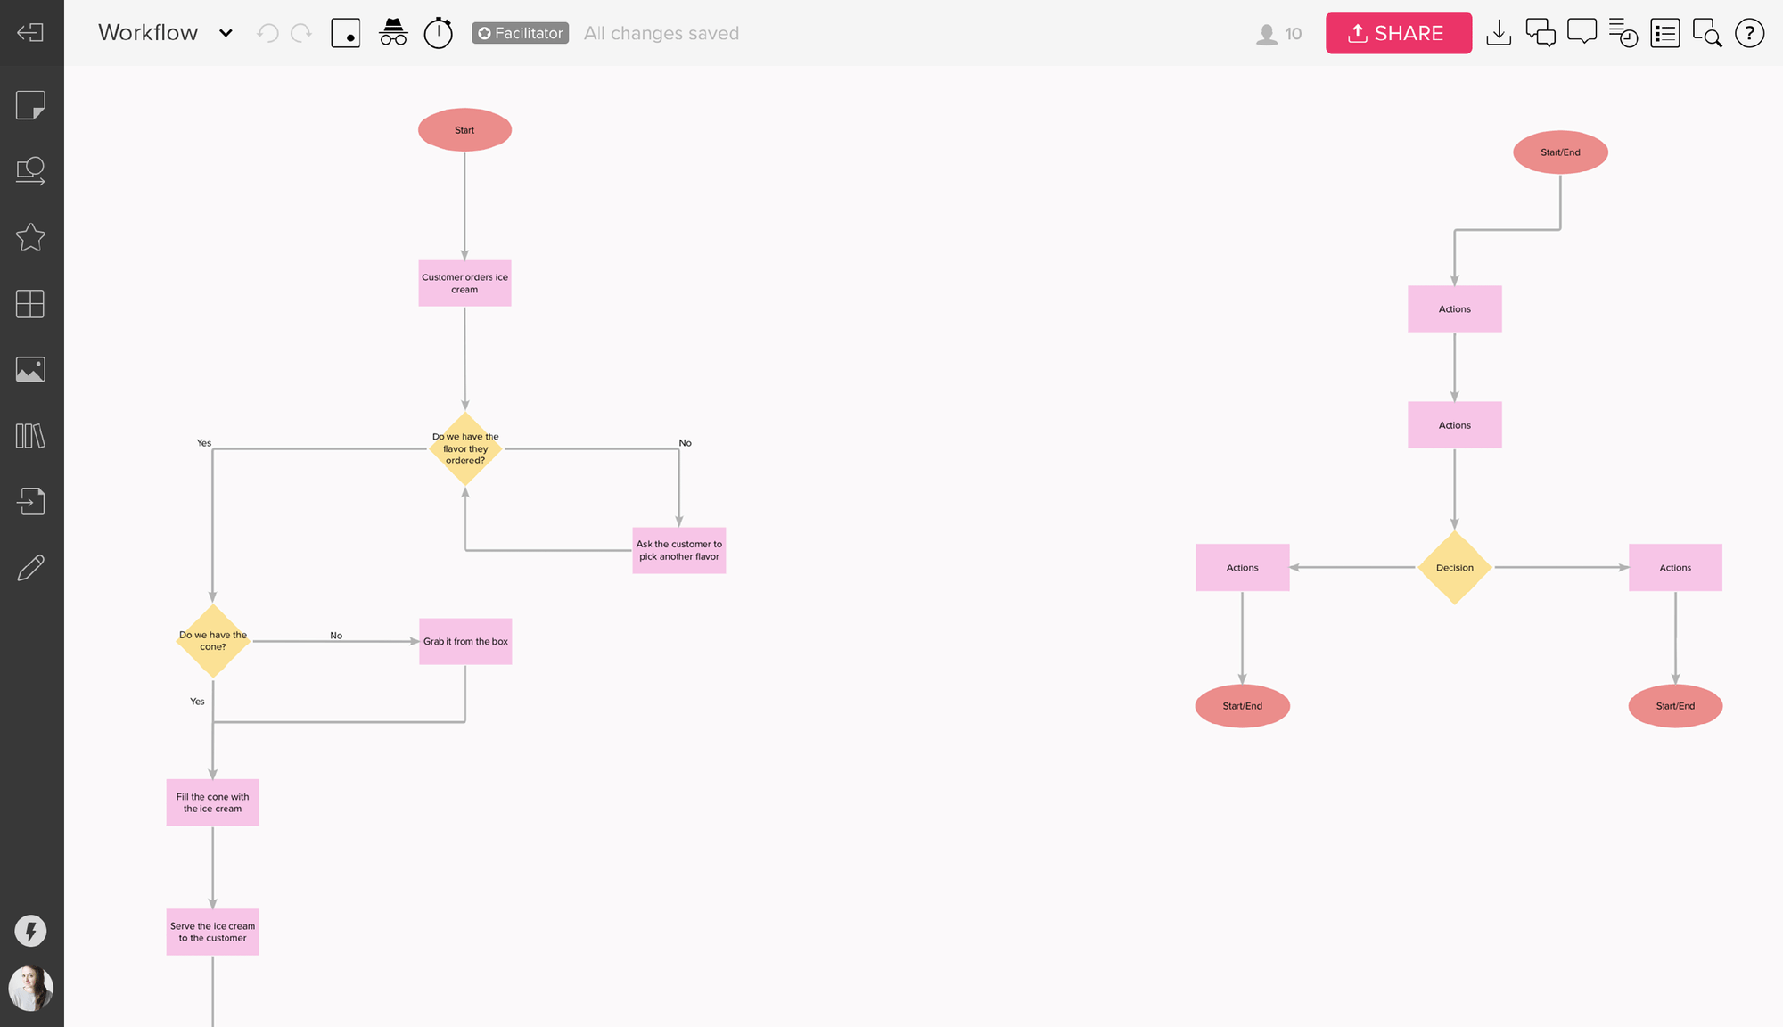Start the session timer
This screenshot has width=1783, height=1027.
(438, 33)
